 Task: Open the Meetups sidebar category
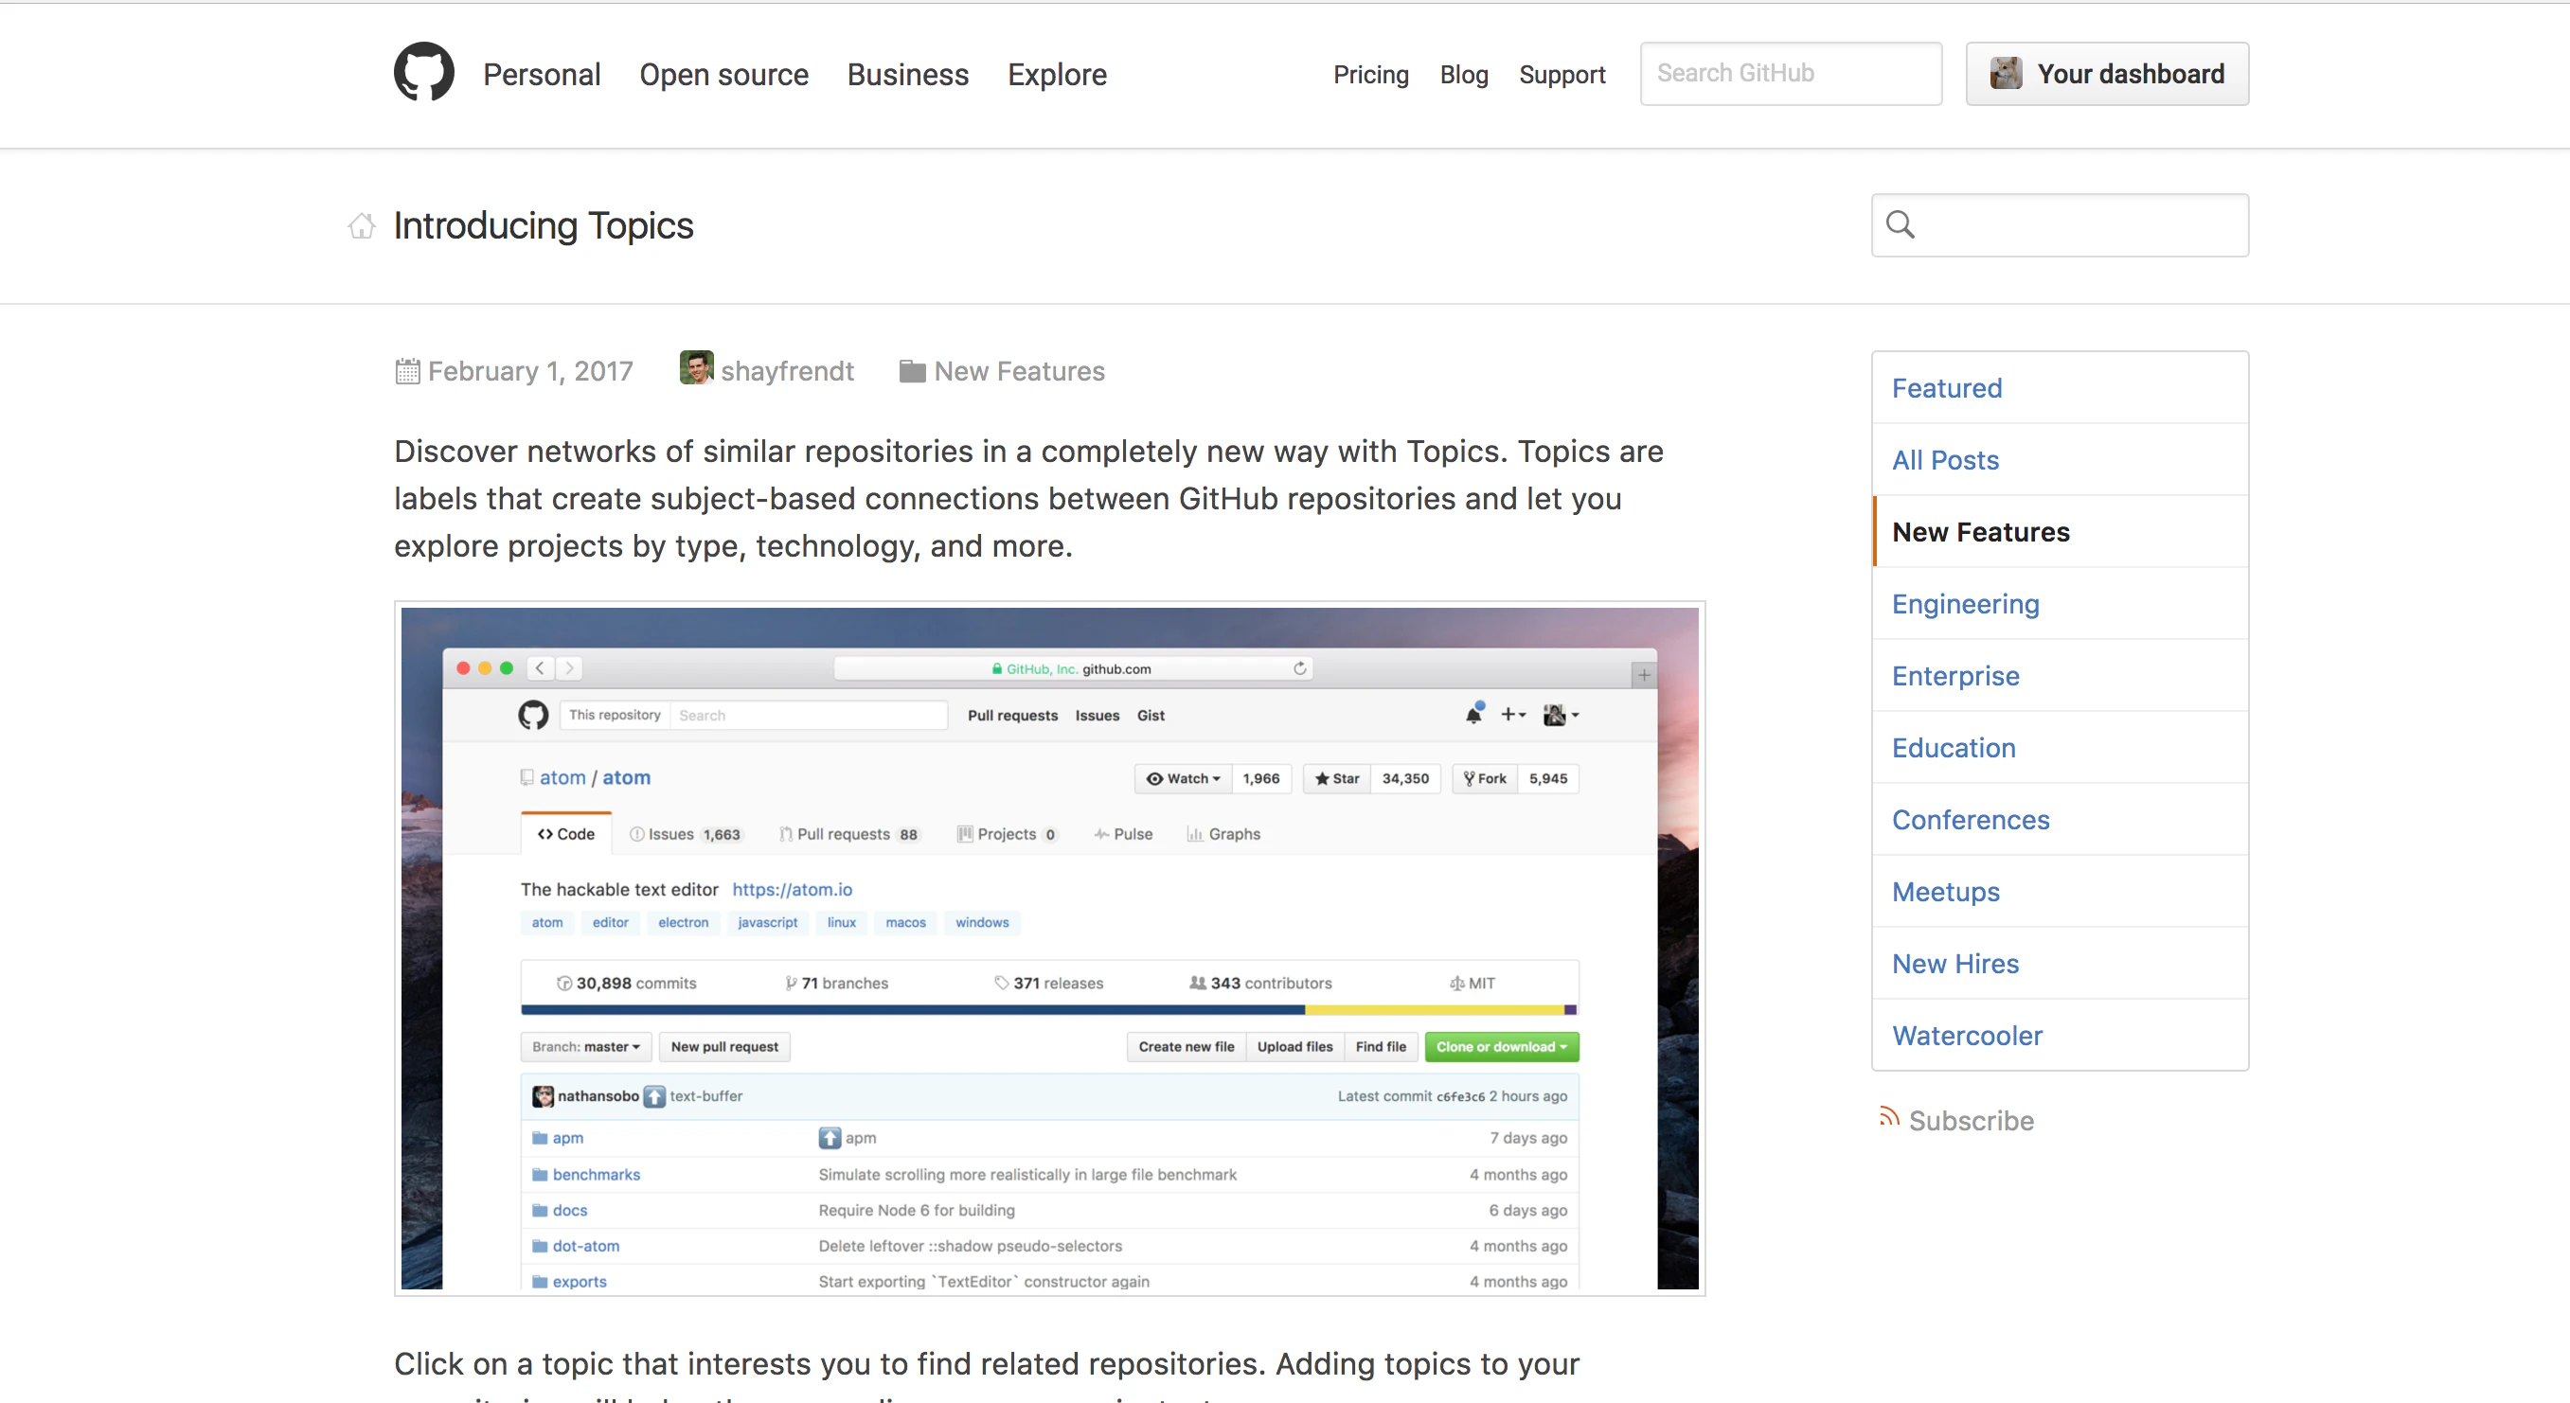point(2060,891)
